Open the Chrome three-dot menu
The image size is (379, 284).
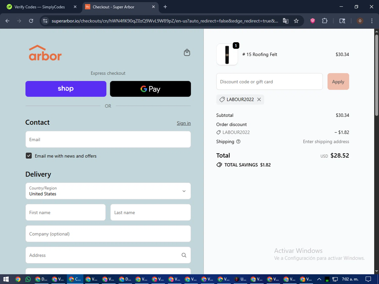(372, 21)
